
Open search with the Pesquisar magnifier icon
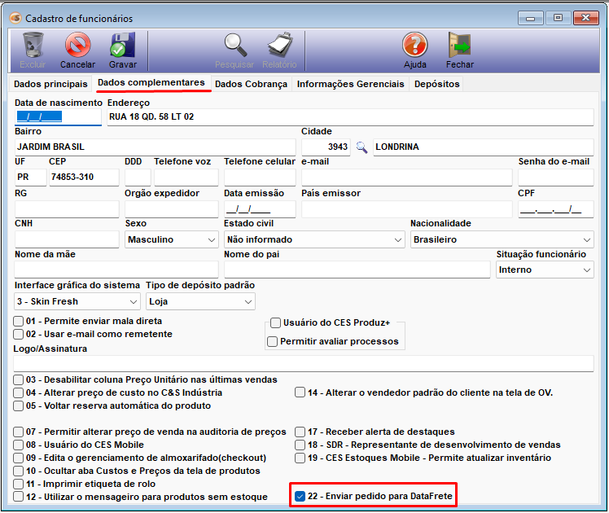tap(234, 46)
